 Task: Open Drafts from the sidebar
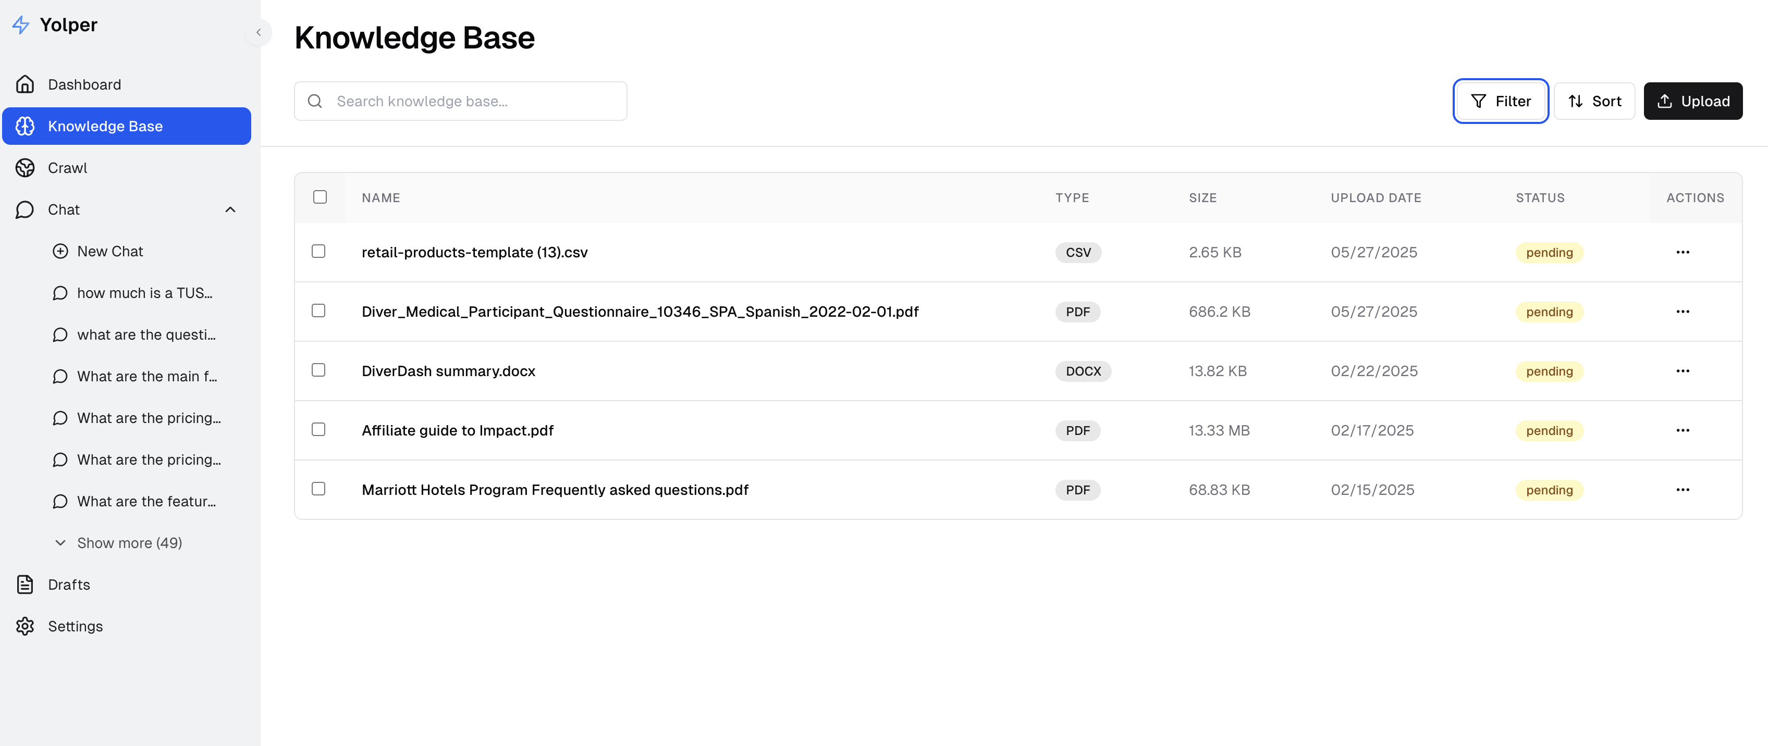tap(126, 585)
